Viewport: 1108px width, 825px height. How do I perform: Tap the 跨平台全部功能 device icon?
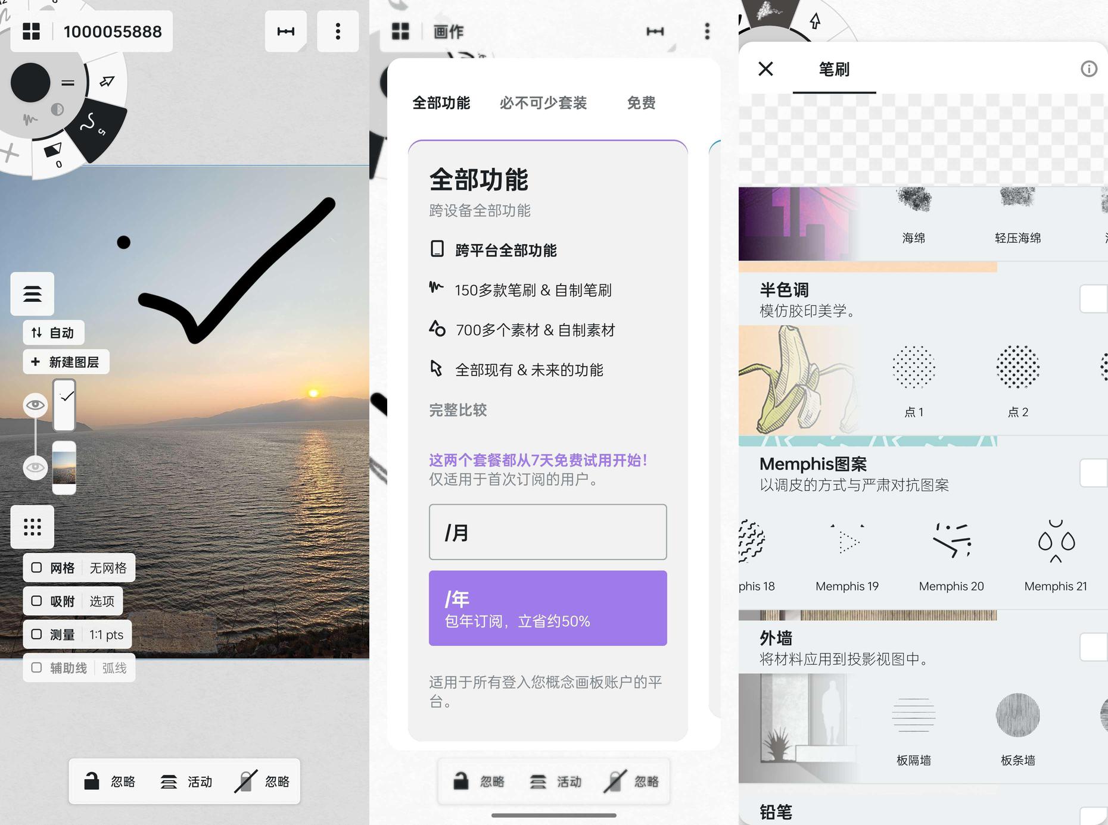[x=437, y=249]
